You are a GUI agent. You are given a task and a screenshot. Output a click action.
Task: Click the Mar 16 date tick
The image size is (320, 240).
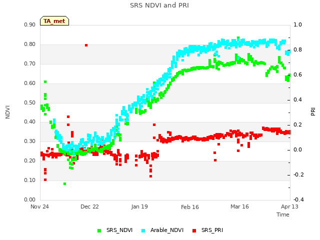pyautogui.click(x=239, y=206)
